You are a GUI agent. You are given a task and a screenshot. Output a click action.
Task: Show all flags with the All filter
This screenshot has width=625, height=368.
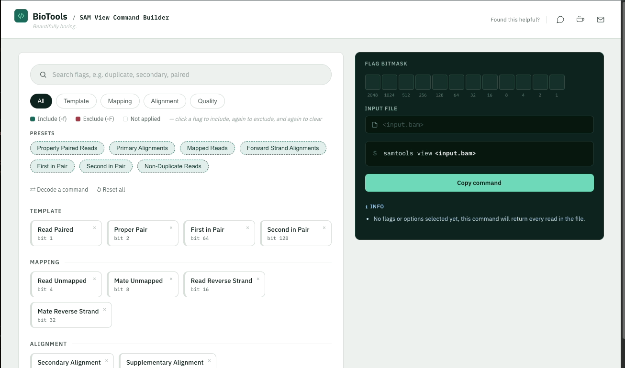pos(41,101)
